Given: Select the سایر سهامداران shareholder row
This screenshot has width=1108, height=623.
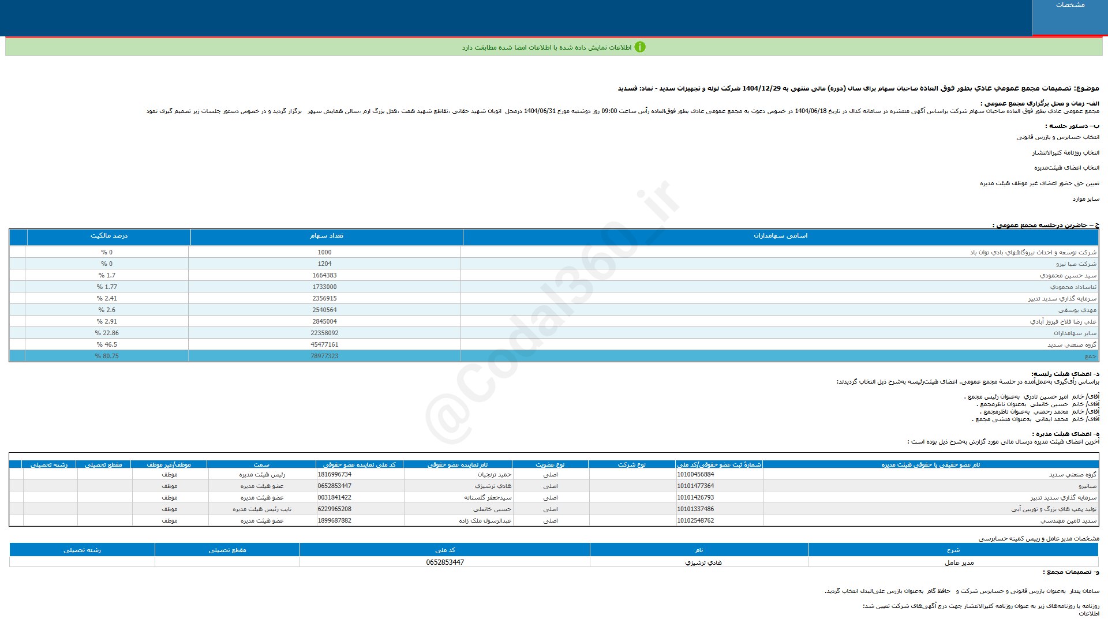Looking at the screenshot, I should [x=1074, y=333].
